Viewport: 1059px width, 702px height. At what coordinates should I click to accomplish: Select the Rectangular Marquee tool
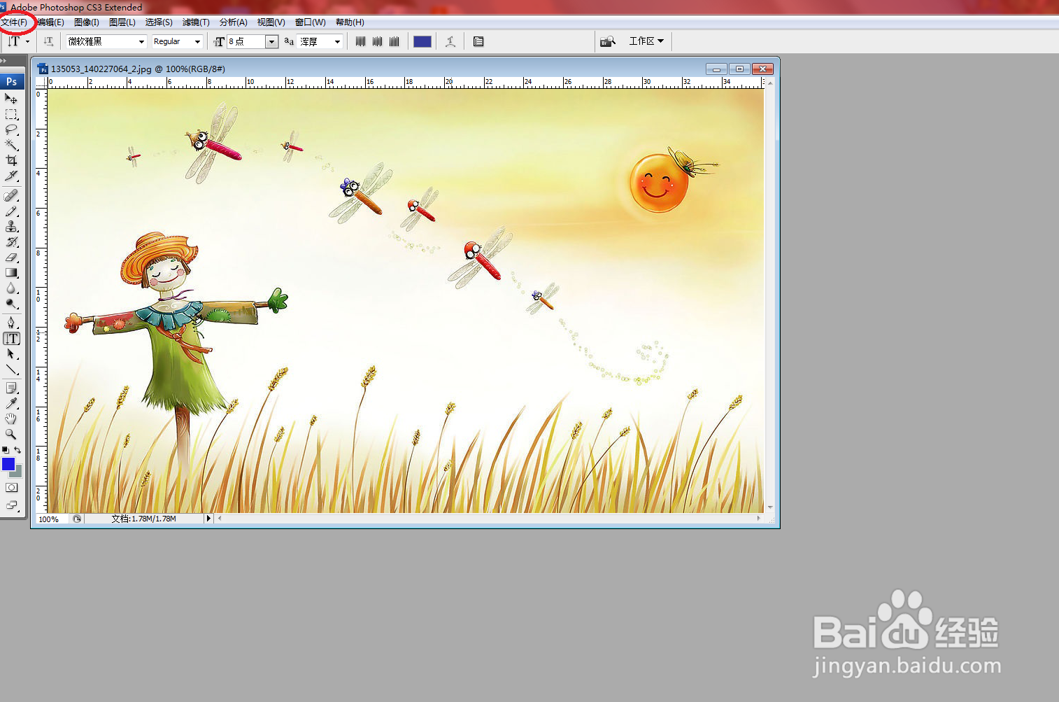click(x=11, y=114)
